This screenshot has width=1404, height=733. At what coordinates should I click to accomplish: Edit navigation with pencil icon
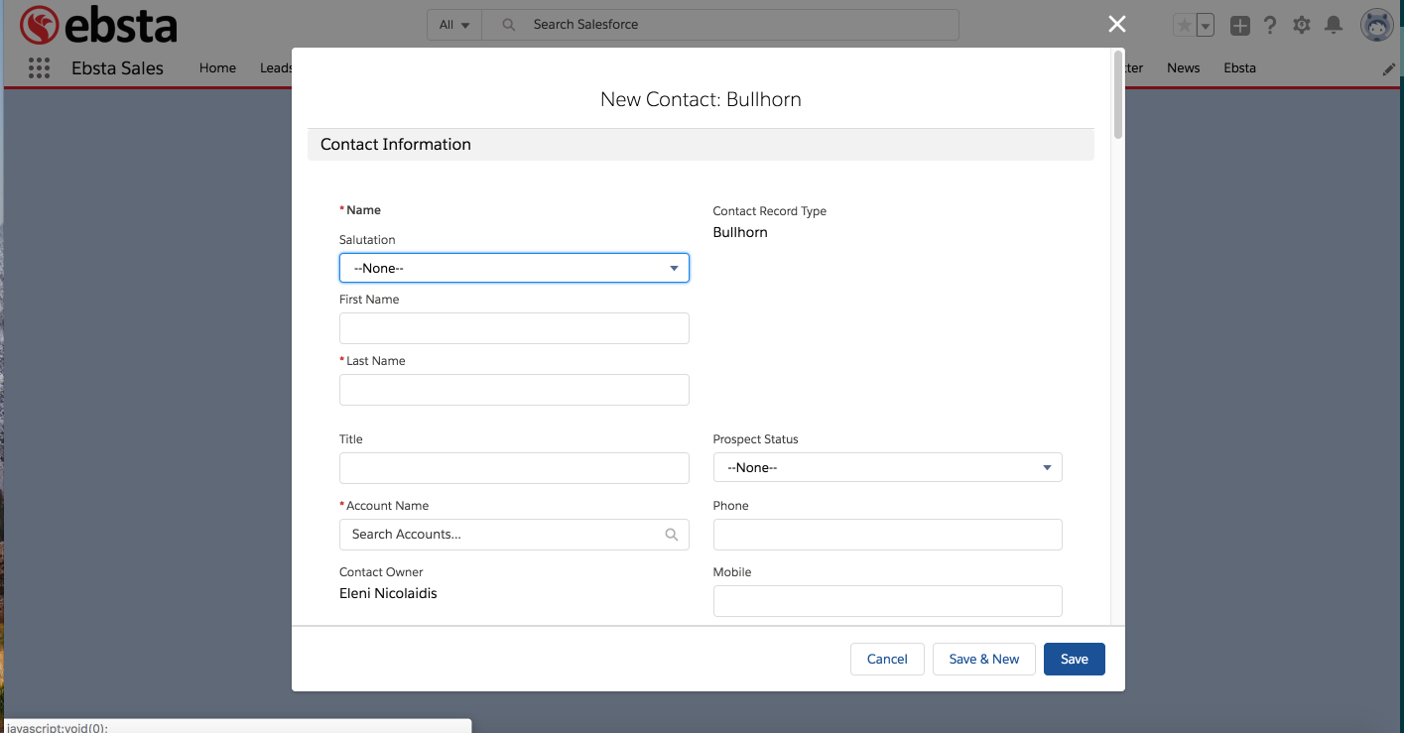pyautogui.click(x=1389, y=69)
